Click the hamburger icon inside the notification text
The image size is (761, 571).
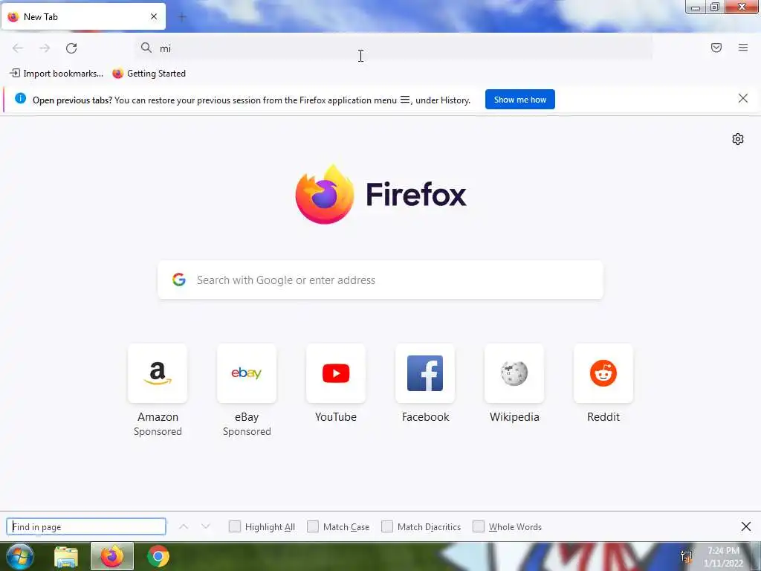point(405,100)
